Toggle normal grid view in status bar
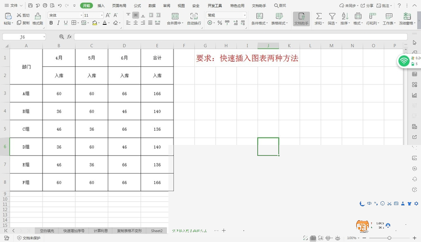This screenshot has height=242, width=421. coord(313,238)
